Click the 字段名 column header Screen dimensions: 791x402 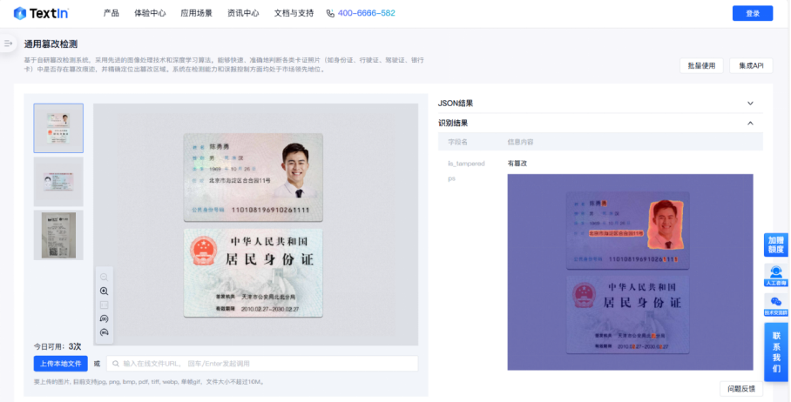[x=457, y=143]
